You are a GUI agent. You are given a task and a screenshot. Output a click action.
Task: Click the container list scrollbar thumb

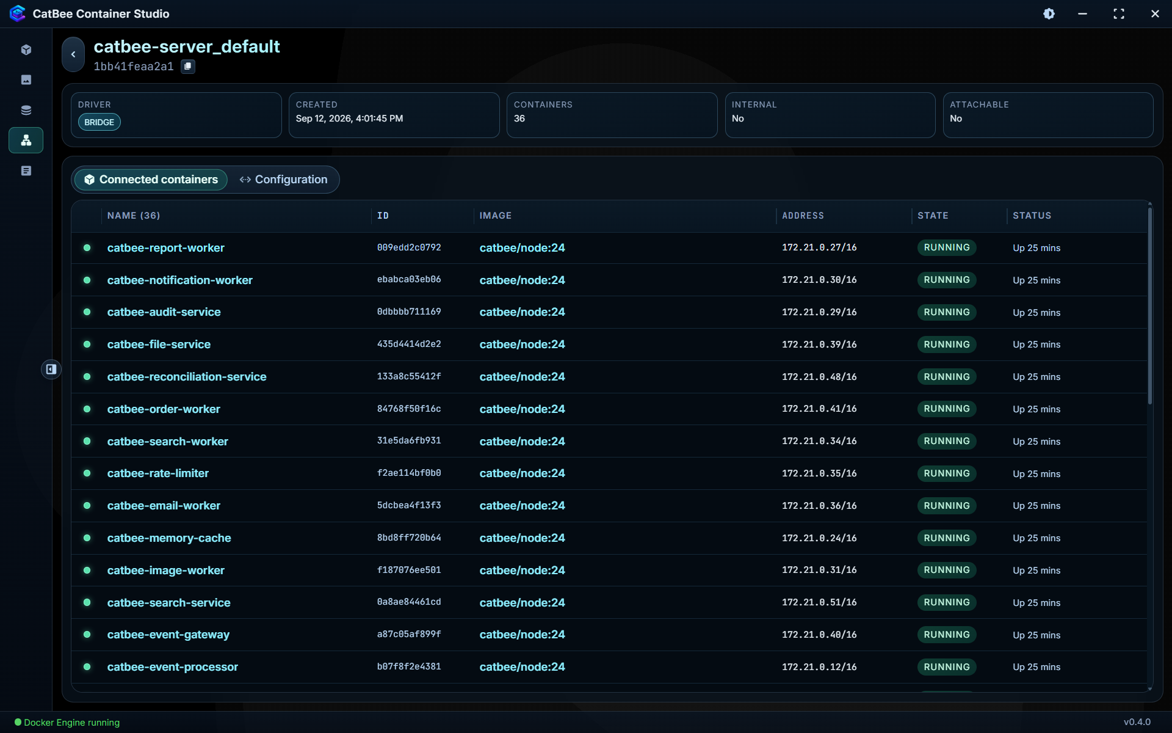[x=1150, y=305]
